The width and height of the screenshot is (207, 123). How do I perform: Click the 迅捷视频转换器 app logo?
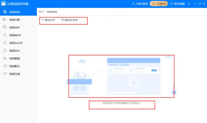tap(3, 4)
